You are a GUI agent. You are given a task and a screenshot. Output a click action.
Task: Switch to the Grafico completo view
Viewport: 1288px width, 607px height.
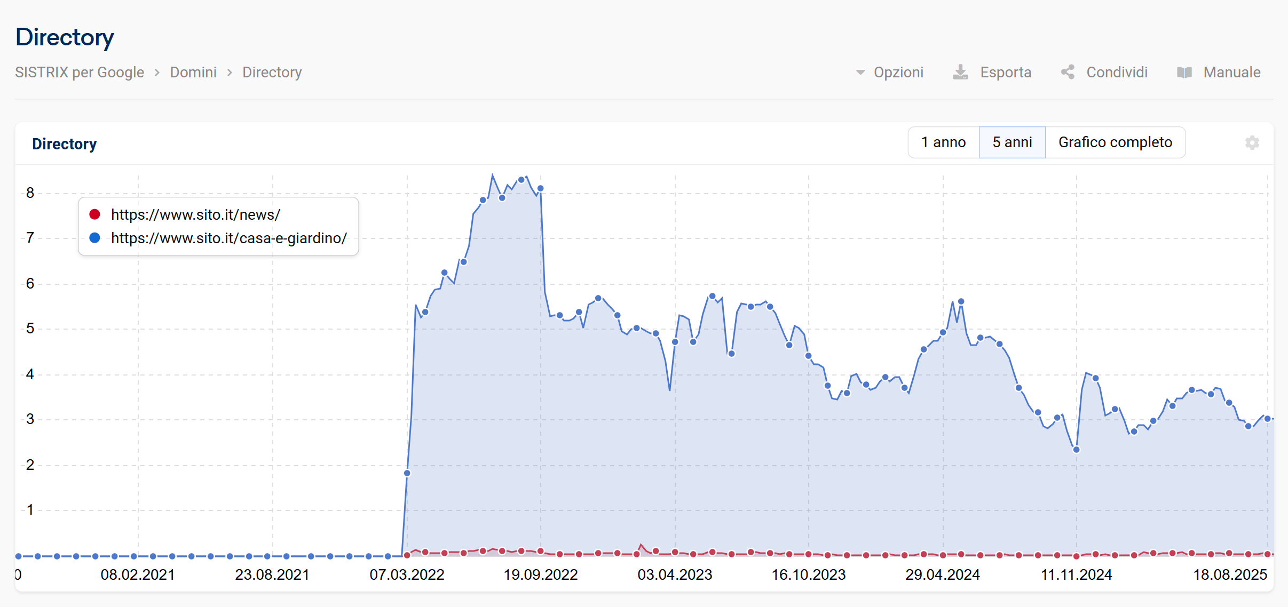1115,142
